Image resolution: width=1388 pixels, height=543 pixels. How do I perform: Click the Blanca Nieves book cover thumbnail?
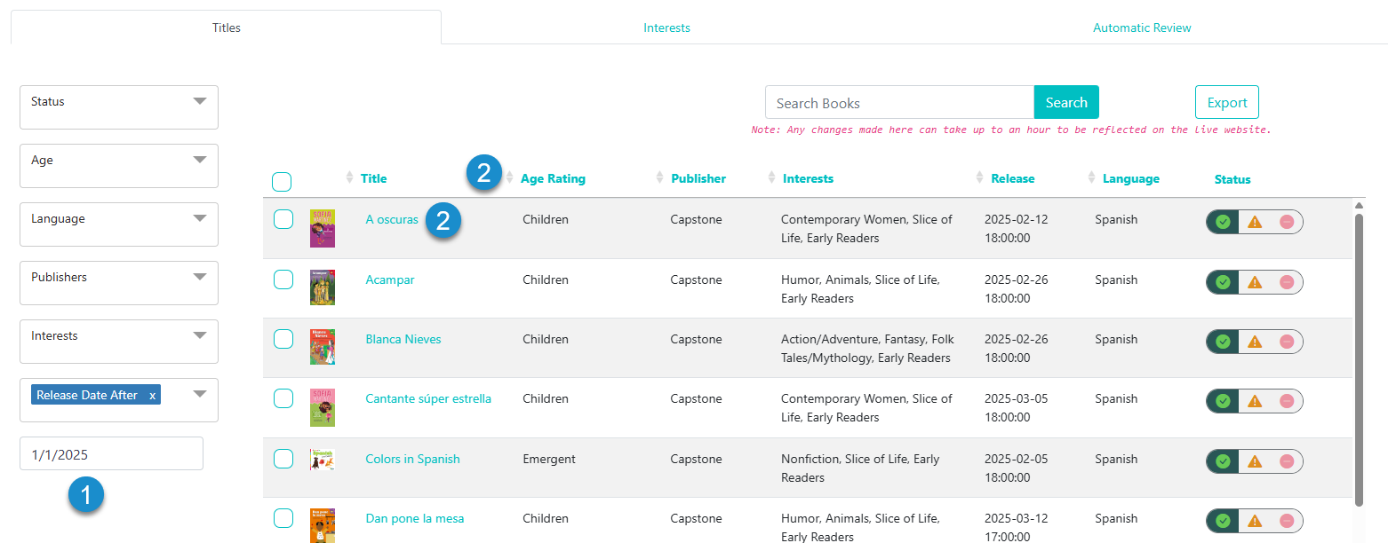point(323,347)
